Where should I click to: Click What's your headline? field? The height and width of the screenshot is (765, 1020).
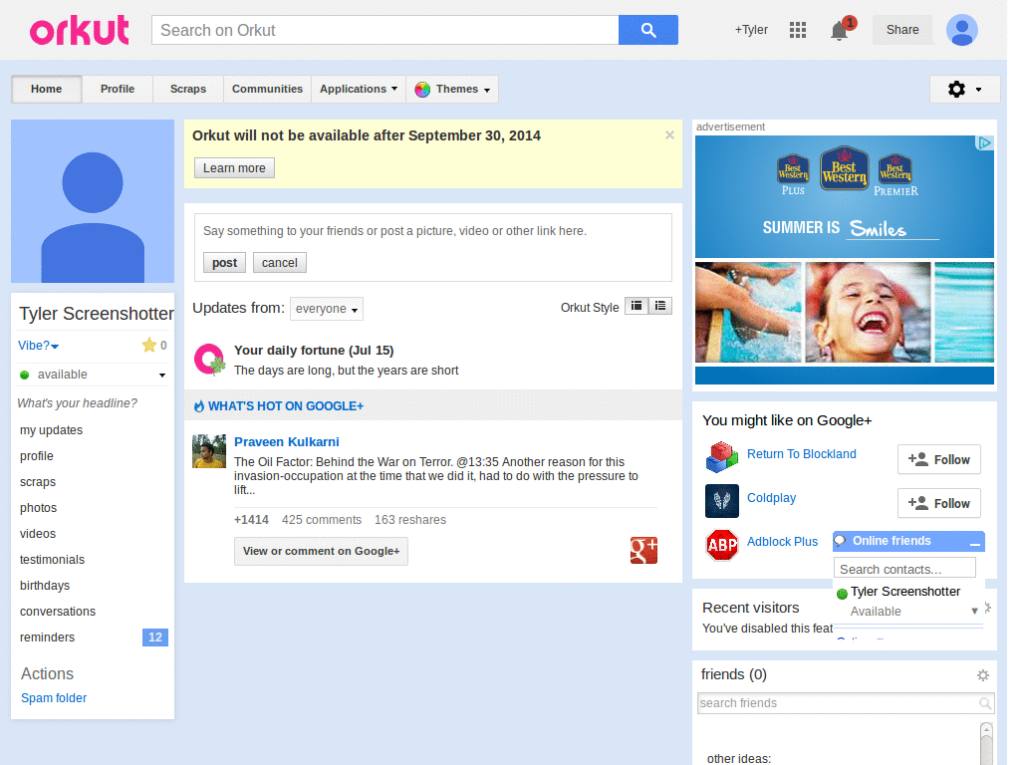pyautogui.click(x=78, y=403)
